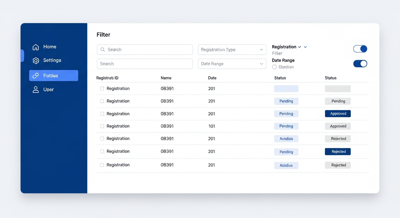Click the dark blue Approved badge

(x=338, y=114)
